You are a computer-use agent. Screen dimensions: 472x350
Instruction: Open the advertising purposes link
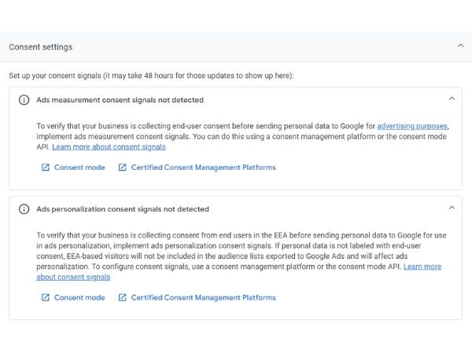pos(412,126)
